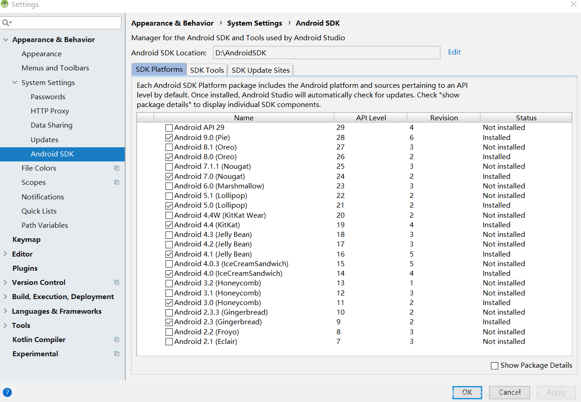Open Appearance settings page
This screenshot has width=581, height=402.
pyautogui.click(x=42, y=54)
